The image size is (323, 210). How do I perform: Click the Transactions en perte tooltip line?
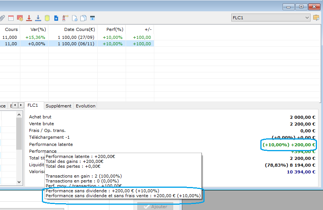82,181
